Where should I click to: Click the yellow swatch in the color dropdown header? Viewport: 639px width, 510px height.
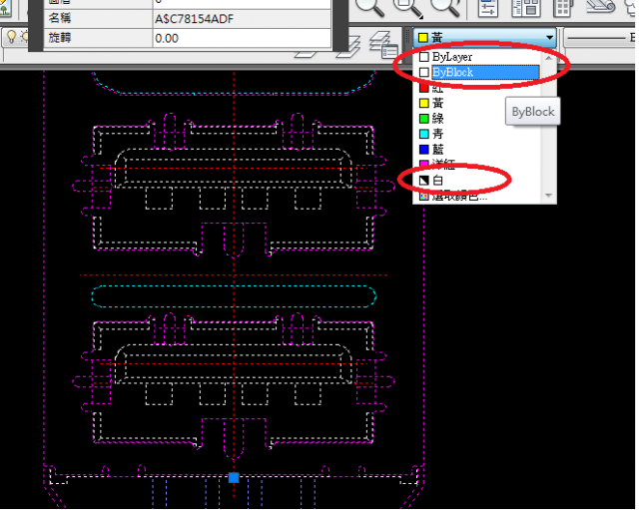(423, 38)
